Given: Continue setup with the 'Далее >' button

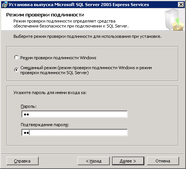Looking at the screenshot, I should point(128,161).
